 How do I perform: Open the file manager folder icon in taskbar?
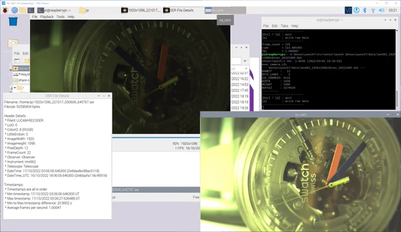tap(22, 10)
